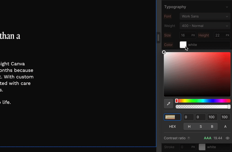Click the Alpha value field at the end of the value row
The height and width of the screenshot is (152, 232).
225,117
